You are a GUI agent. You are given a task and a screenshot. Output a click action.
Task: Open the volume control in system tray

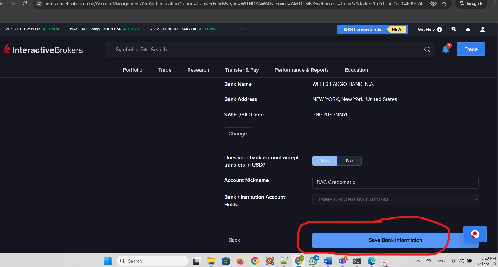[x=461, y=261]
